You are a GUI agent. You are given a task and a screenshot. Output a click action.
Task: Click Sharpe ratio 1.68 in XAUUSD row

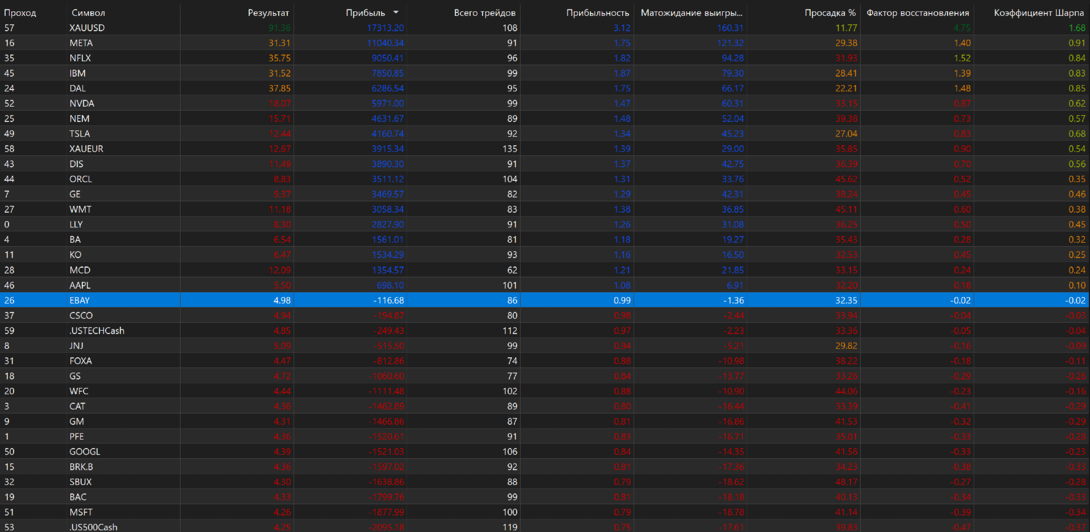[x=1077, y=28]
